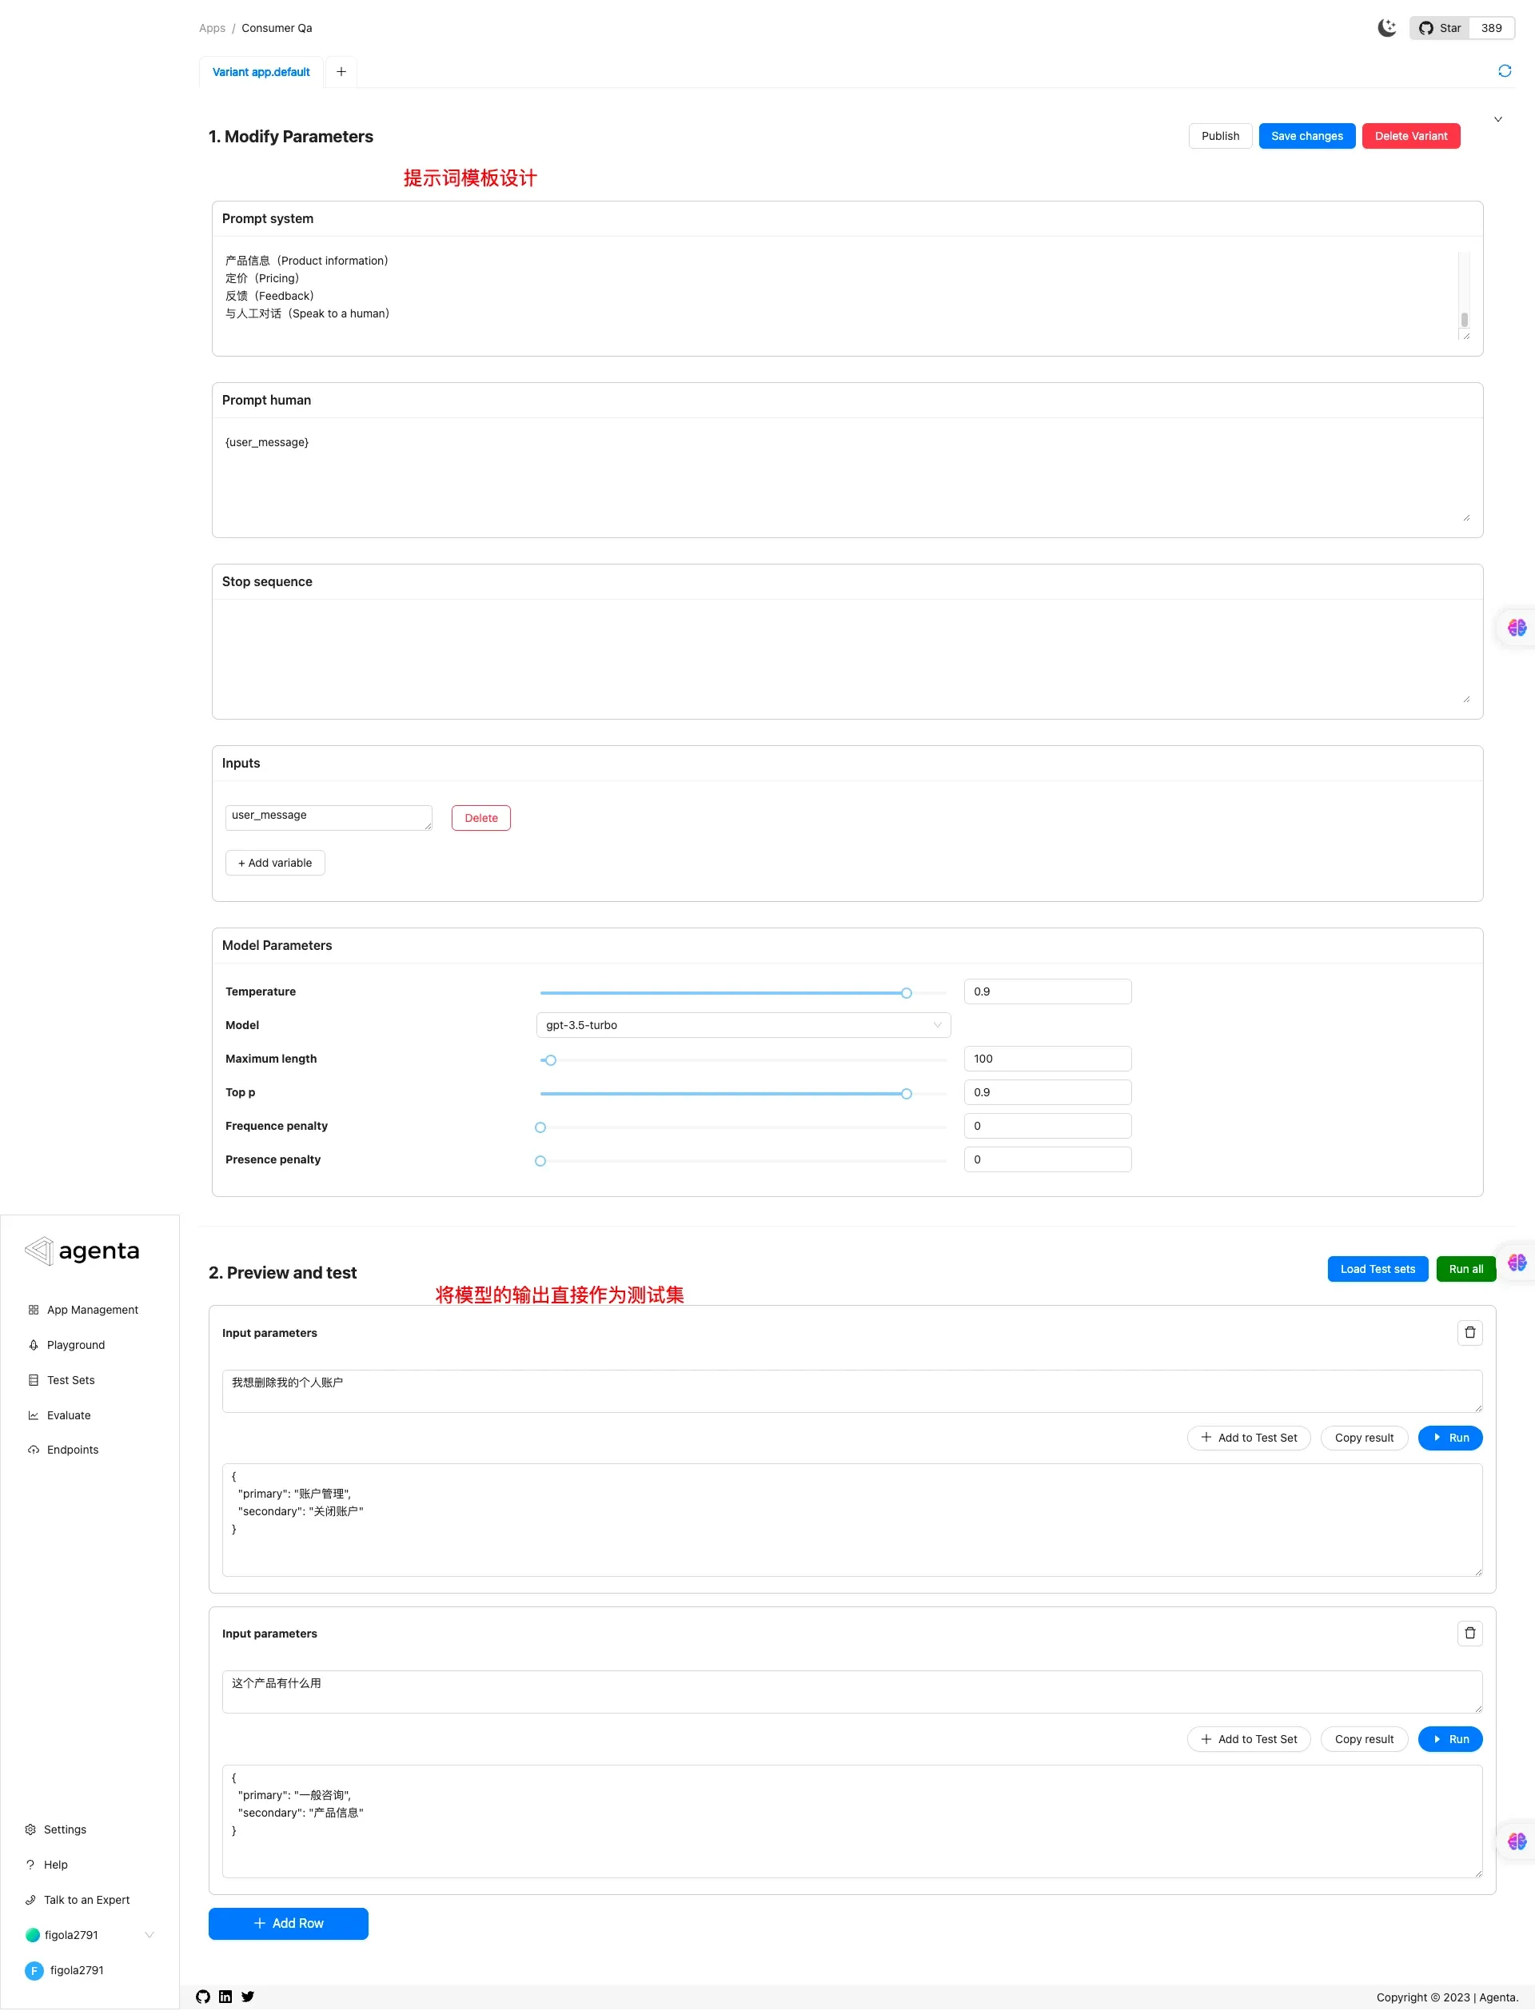Open the GitHub icon link in the footer
The width and height of the screenshot is (1535, 2011).
point(203,1997)
